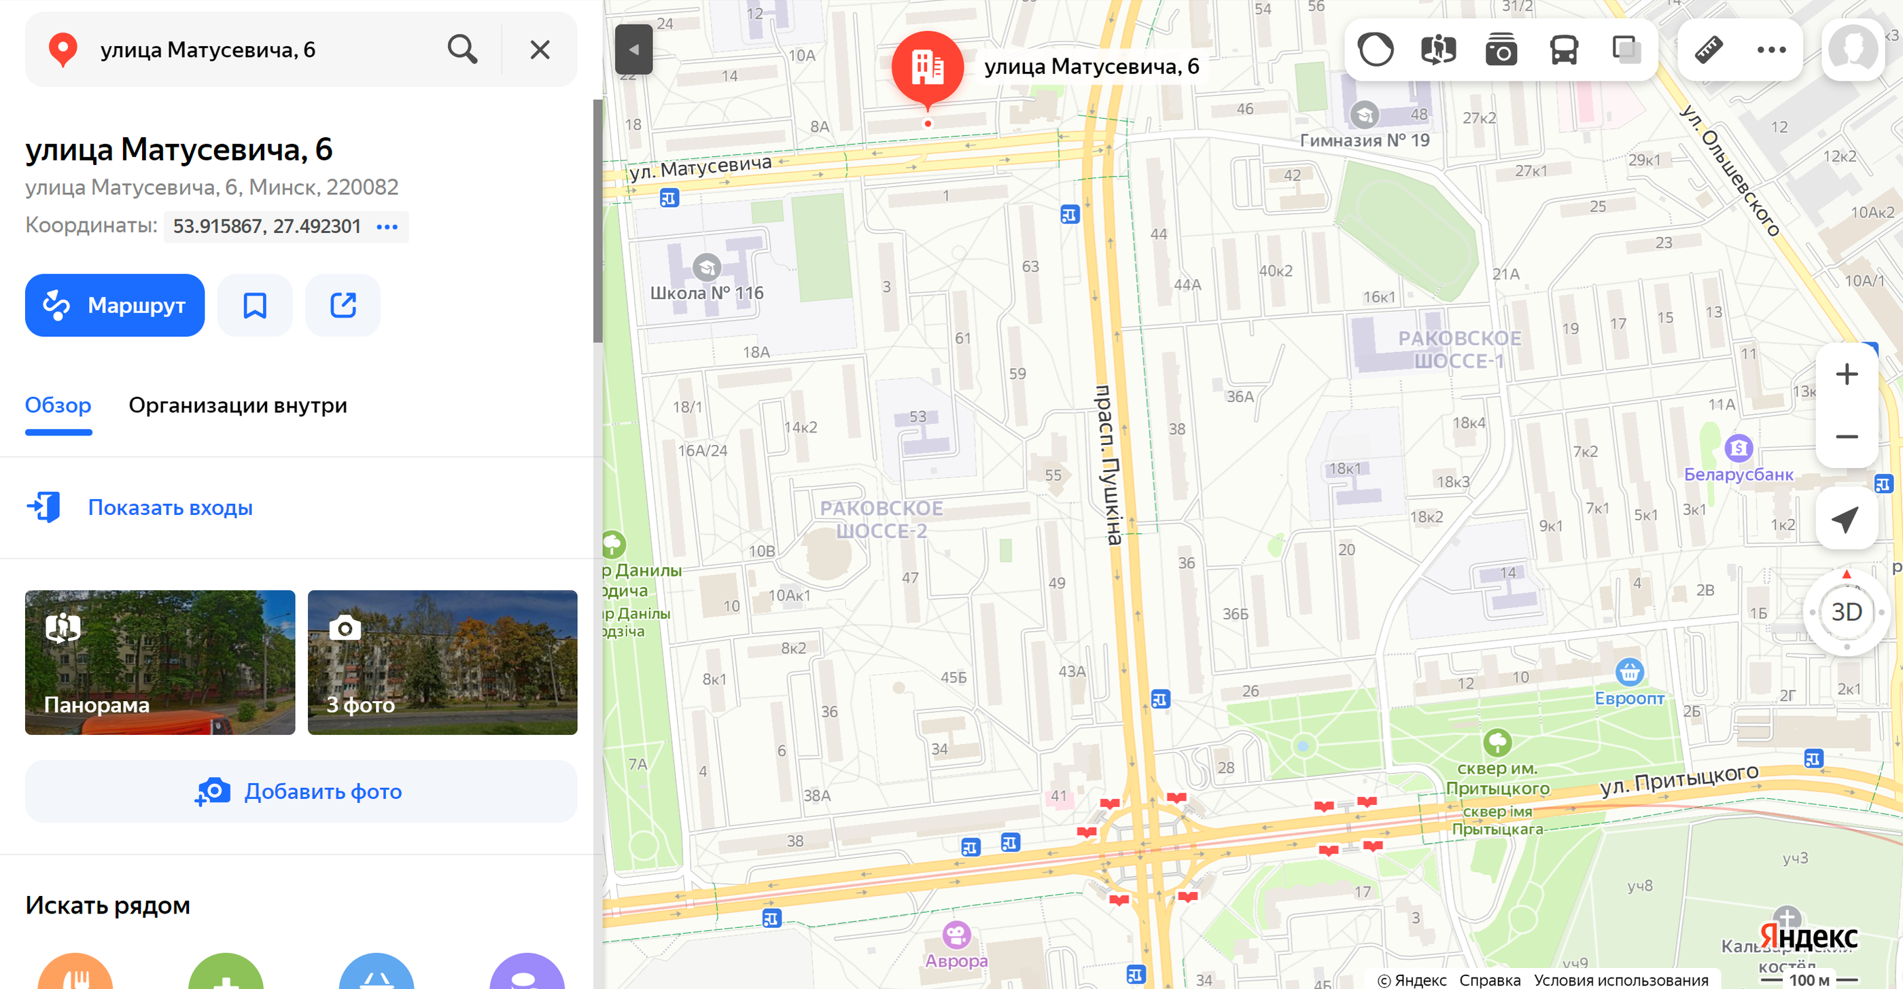Toggle the traffic layer icon
Image resolution: width=1903 pixels, height=989 pixels.
(x=1376, y=50)
